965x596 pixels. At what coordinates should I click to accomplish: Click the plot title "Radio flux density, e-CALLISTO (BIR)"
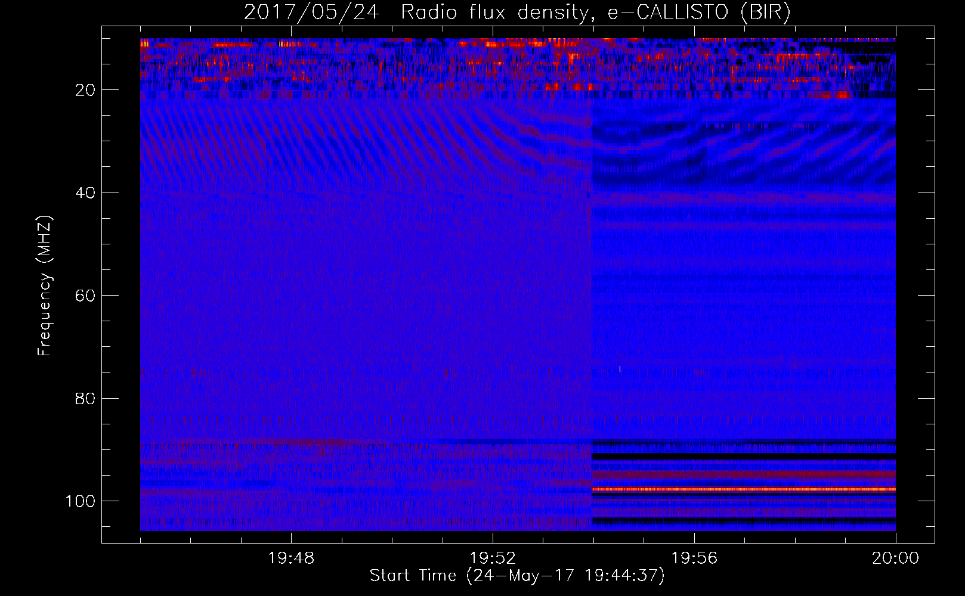595,13
